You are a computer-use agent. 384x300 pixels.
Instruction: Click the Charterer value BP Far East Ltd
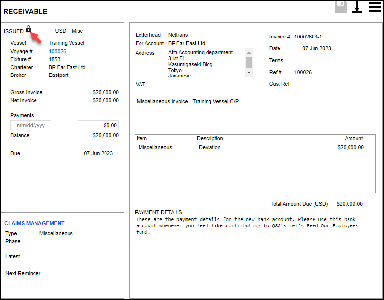tap(67, 67)
